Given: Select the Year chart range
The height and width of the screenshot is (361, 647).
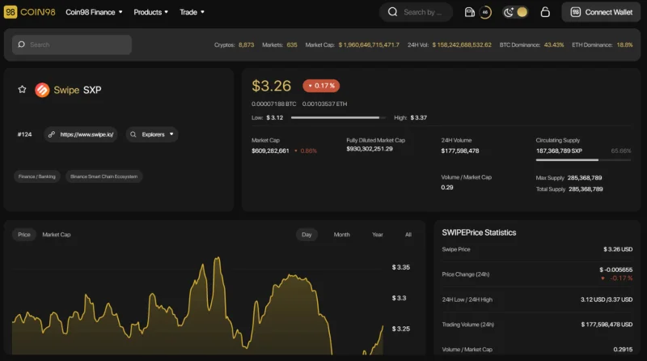Looking at the screenshot, I should tap(377, 234).
